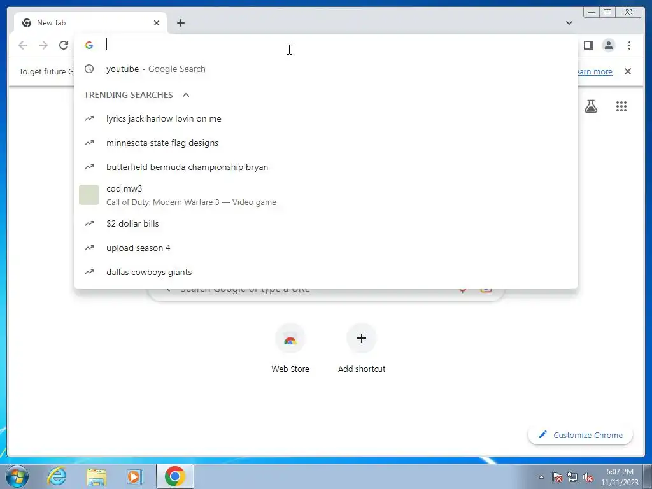Select the youtube history suggestion
This screenshot has height=489, width=652.
coord(325,69)
